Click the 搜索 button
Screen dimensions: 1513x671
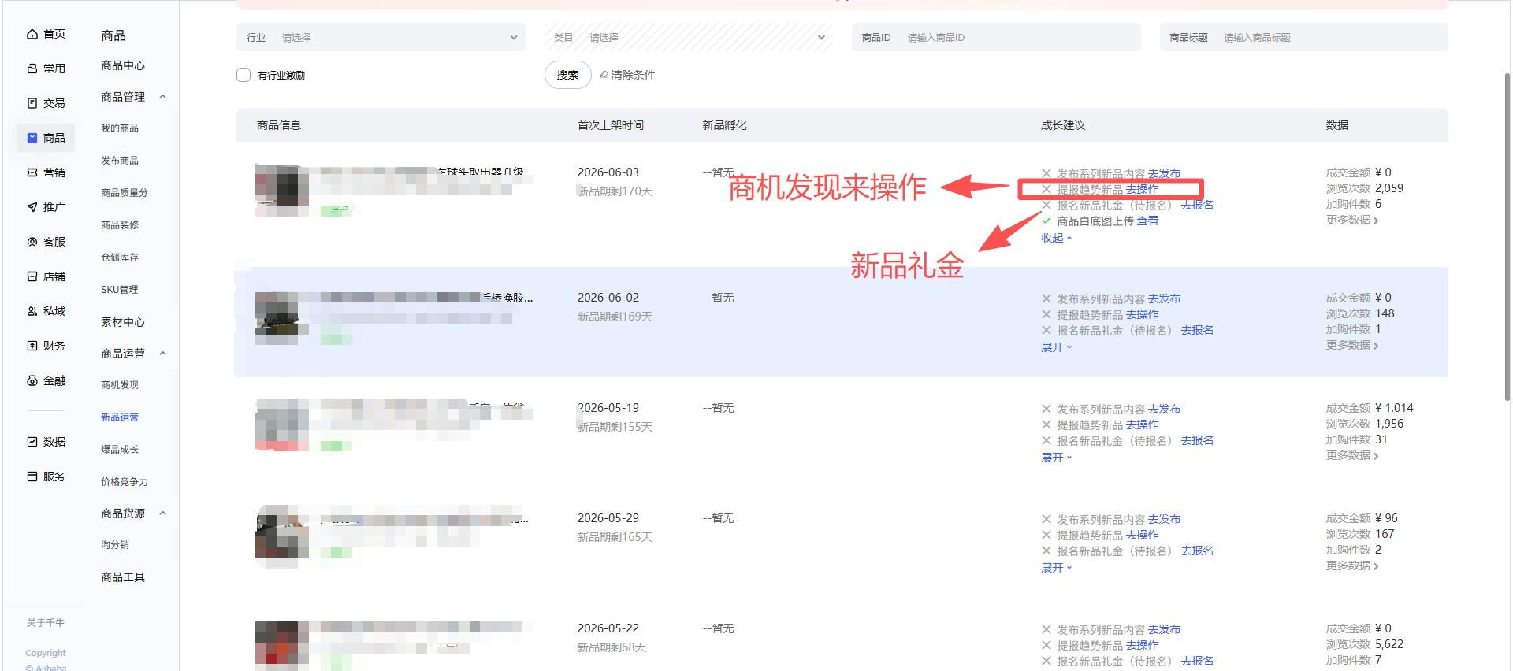pos(567,75)
